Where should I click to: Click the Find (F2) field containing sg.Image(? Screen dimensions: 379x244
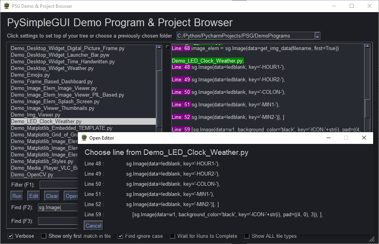58,207
